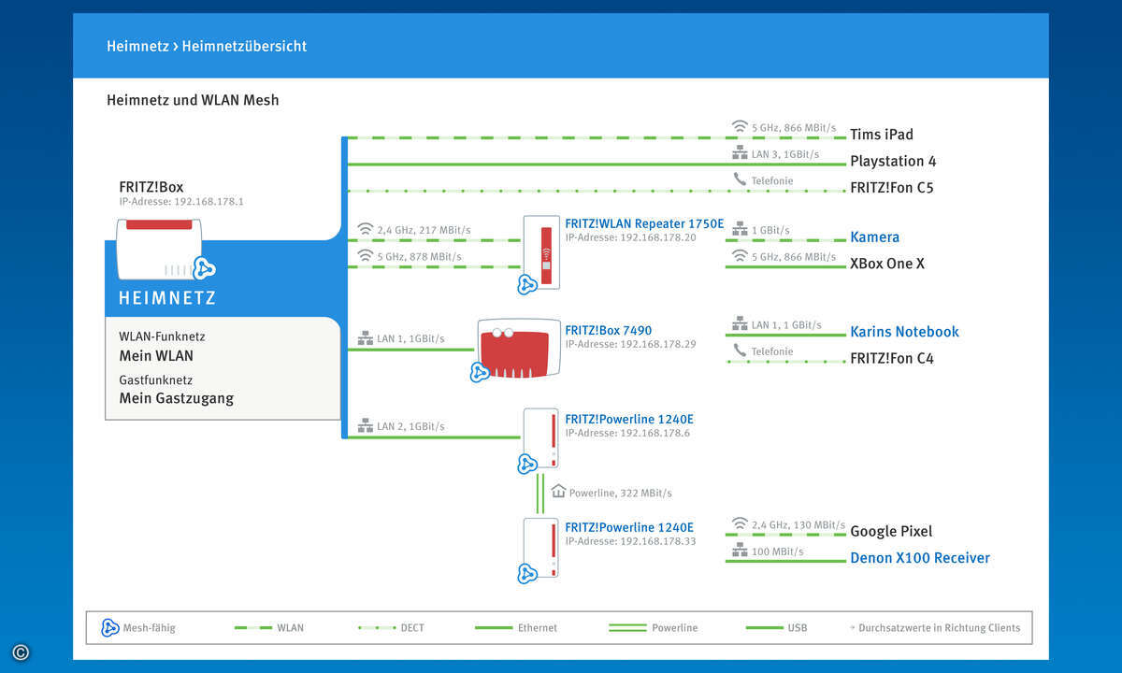This screenshot has width=1122, height=673.
Task: Click the LAN icon for Karins Notebook
Action: coord(740,324)
